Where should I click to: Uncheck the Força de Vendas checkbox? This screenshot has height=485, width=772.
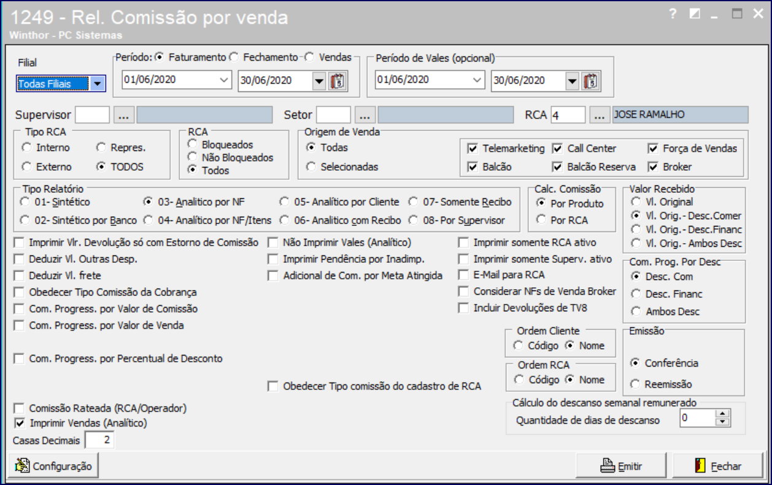point(653,149)
